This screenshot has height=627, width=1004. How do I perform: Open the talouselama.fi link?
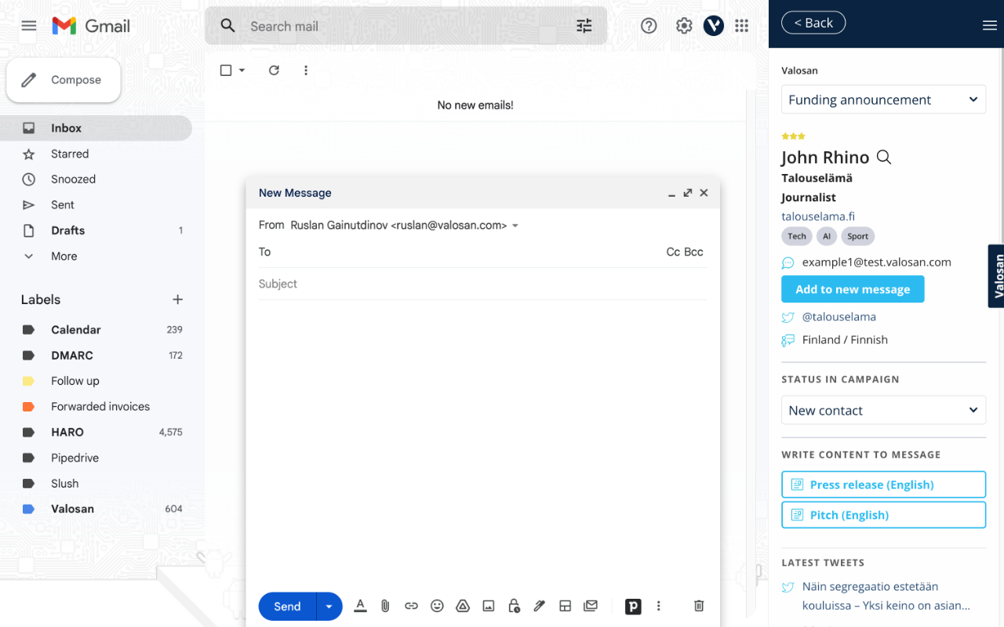coord(818,216)
